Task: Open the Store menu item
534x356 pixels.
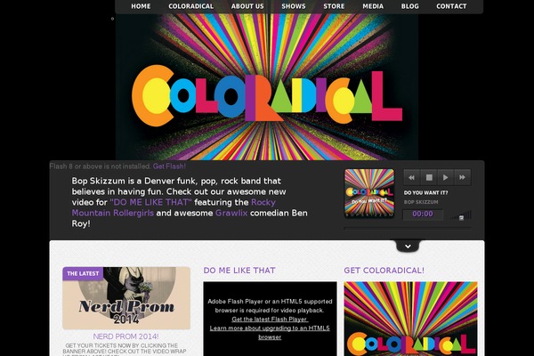Action: click(x=334, y=6)
